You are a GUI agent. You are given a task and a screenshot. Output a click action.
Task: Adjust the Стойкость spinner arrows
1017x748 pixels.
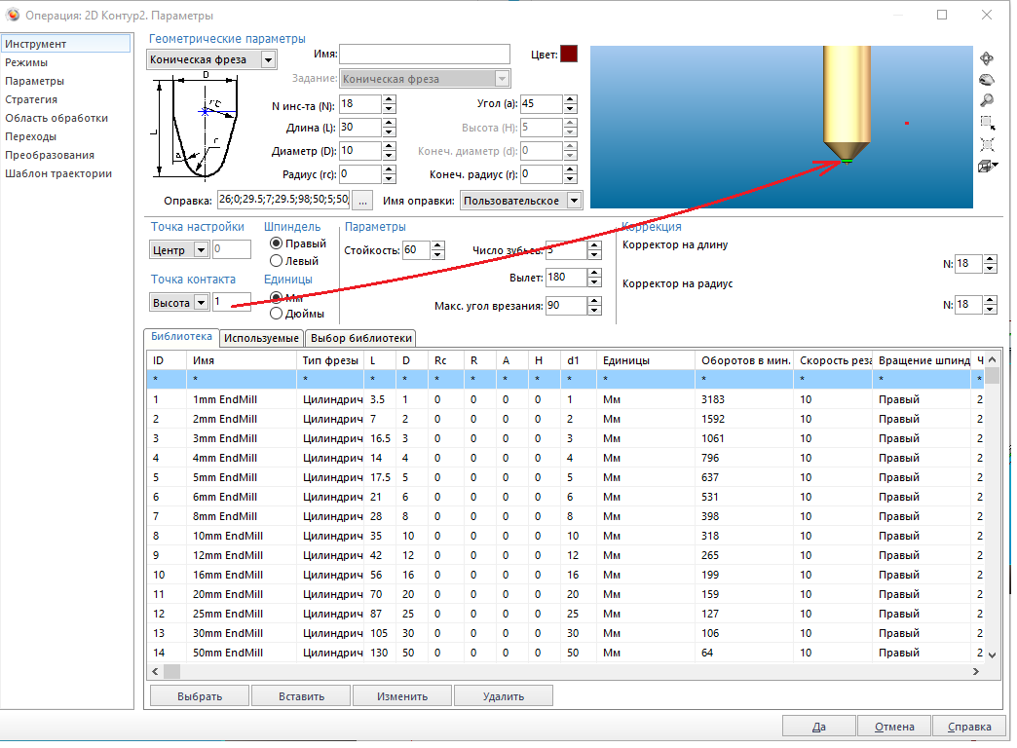437,249
